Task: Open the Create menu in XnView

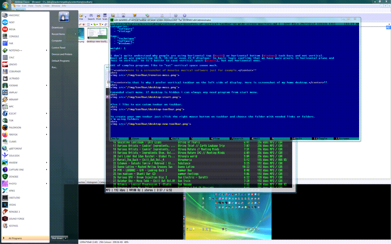Action: click(46, 6)
